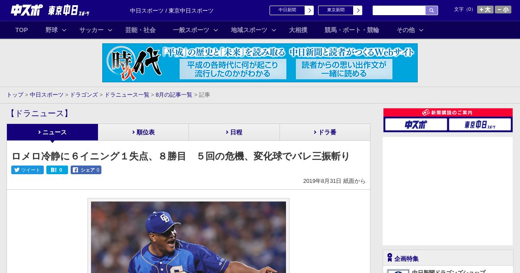Share article via Facebook シェア button
This screenshot has height=273, width=520.
86,170
